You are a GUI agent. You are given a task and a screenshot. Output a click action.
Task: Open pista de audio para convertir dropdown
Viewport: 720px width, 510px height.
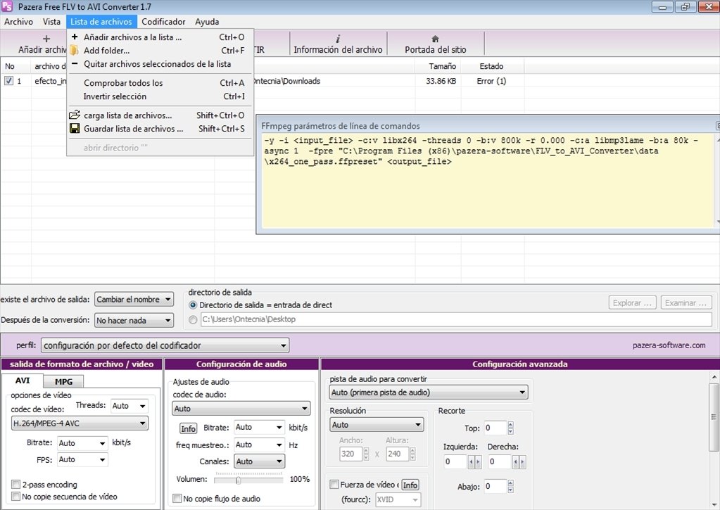tap(429, 393)
